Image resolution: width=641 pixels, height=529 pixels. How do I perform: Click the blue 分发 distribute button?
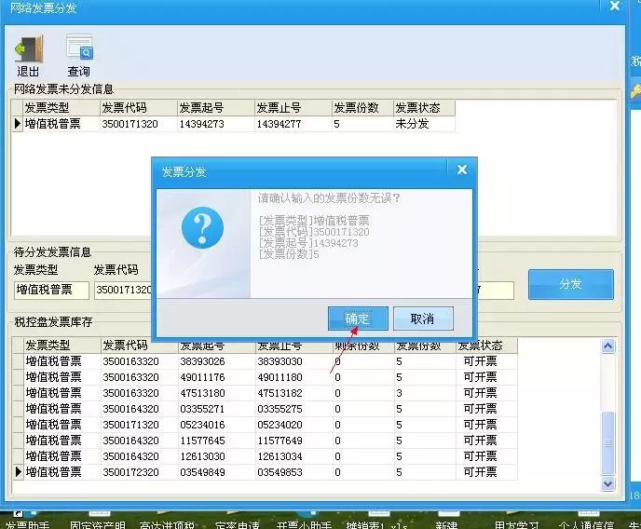pyautogui.click(x=571, y=284)
